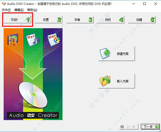The image size is (161, 132).
Task: Open the 文件(F) menu
Action: tap(6, 10)
